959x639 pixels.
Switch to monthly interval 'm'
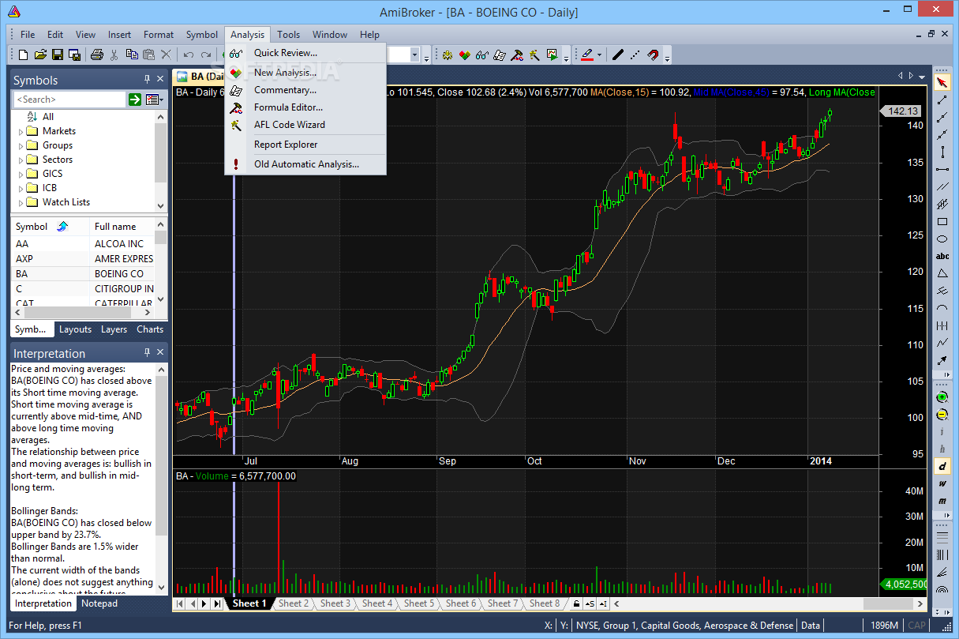pos(942,501)
